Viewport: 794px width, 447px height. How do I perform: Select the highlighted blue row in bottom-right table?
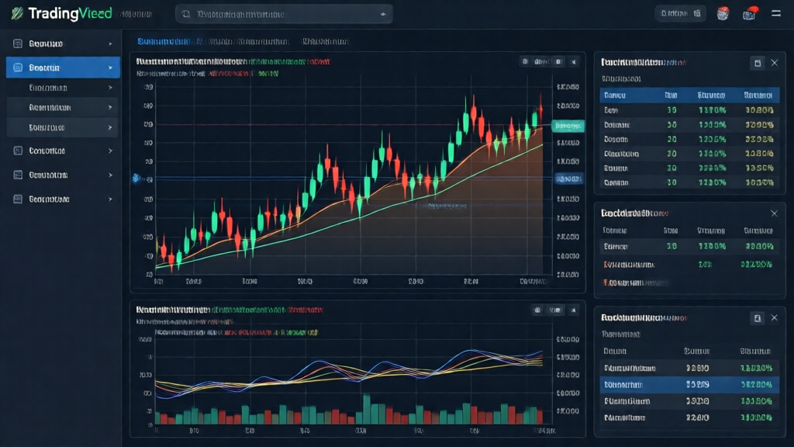[x=690, y=384]
